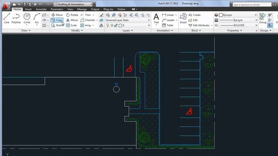Toggle layer lock padlock icon
Screen dimensions: 278x156
coord(116,26)
